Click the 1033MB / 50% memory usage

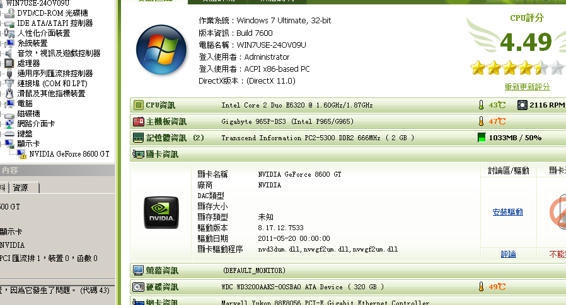(x=515, y=138)
